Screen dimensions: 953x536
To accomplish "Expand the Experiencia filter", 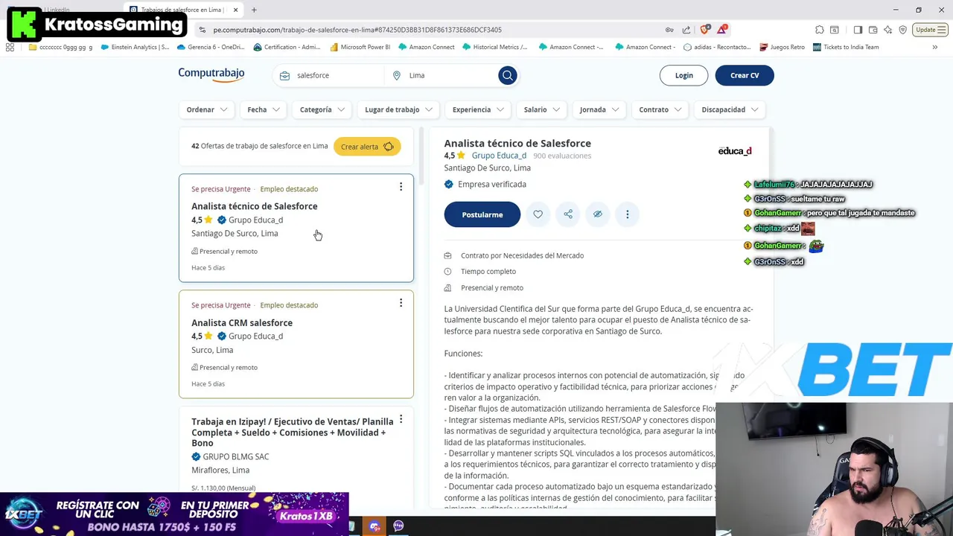I will click(478, 109).
